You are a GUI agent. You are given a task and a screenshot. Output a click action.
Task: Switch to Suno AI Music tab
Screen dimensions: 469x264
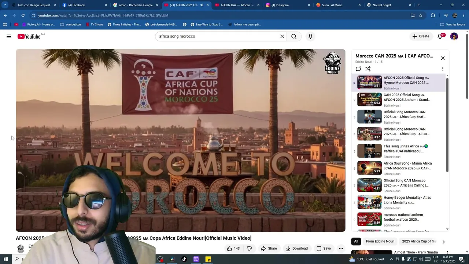tap(338, 5)
